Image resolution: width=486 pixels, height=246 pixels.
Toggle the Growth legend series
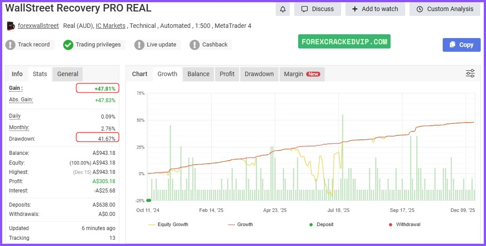241,224
